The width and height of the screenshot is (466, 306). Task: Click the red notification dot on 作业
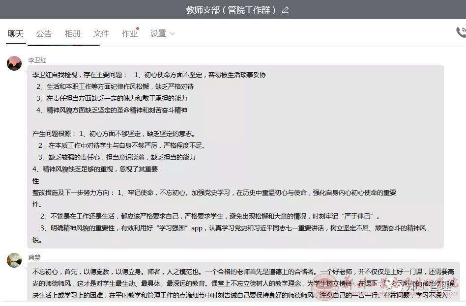tap(138, 28)
